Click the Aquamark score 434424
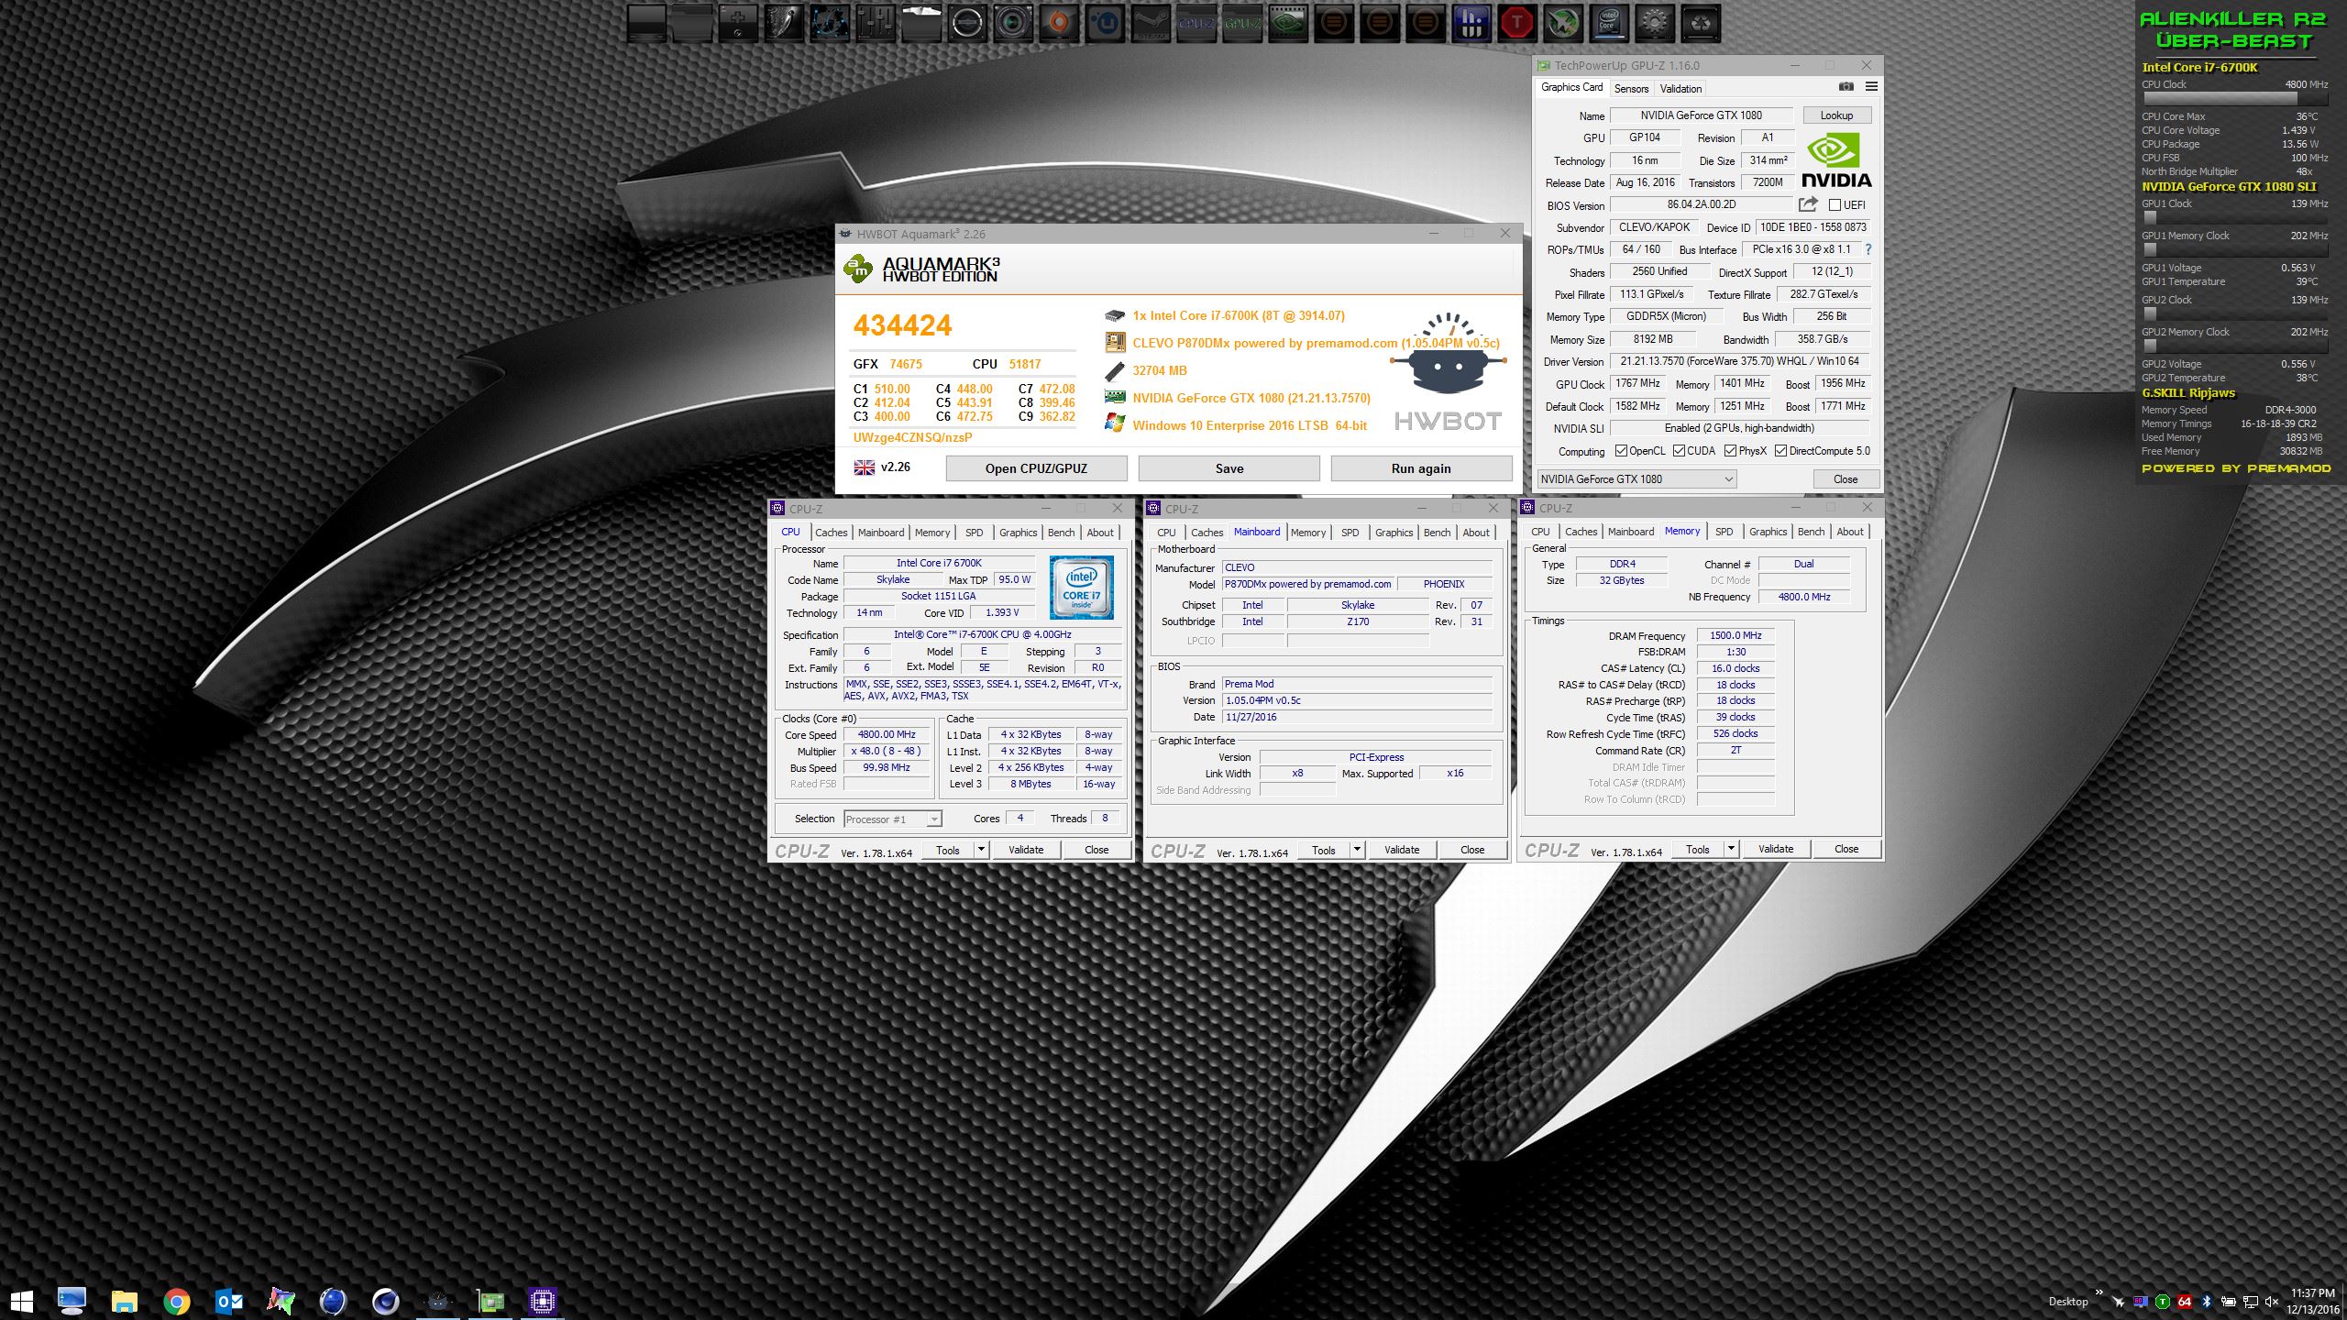This screenshot has width=2347, height=1320. pyautogui.click(x=902, y=325)
